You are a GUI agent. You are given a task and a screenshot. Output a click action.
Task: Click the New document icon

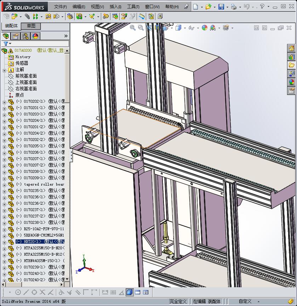(196, 6)
